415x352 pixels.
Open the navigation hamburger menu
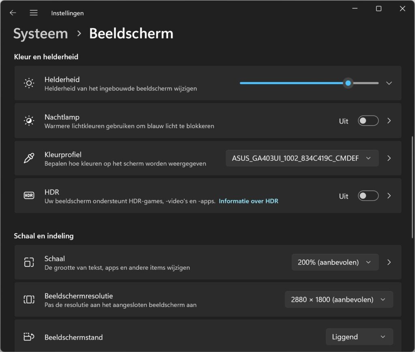[34, 13]
